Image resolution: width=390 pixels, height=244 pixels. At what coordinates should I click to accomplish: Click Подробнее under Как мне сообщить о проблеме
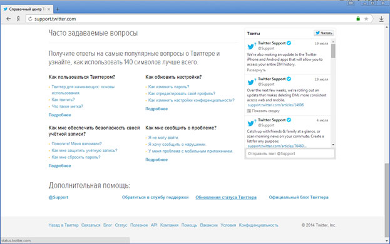157,160
